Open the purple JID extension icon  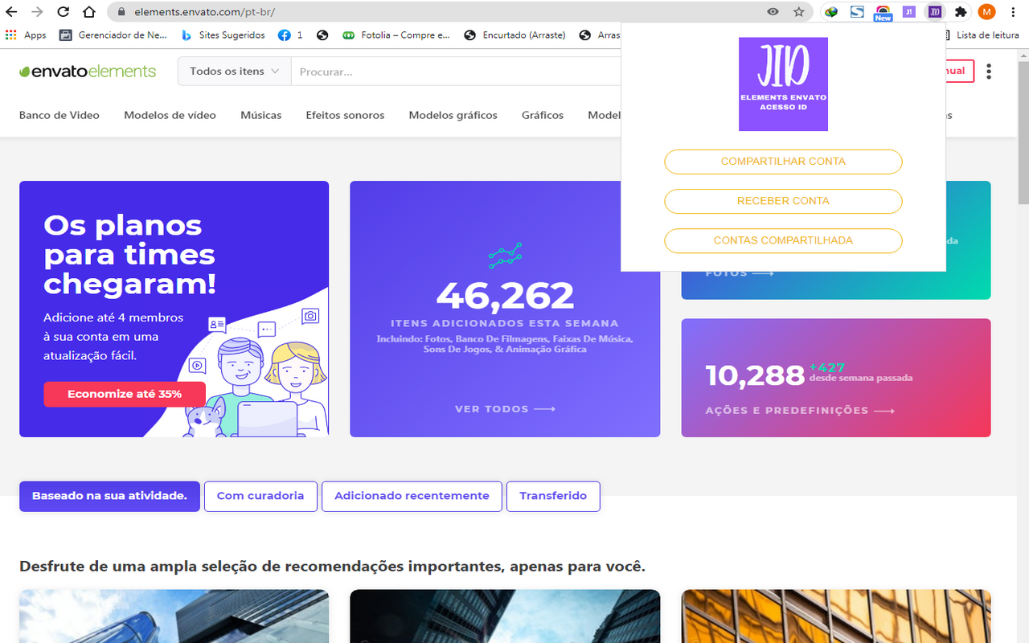[x=934, y=12]
